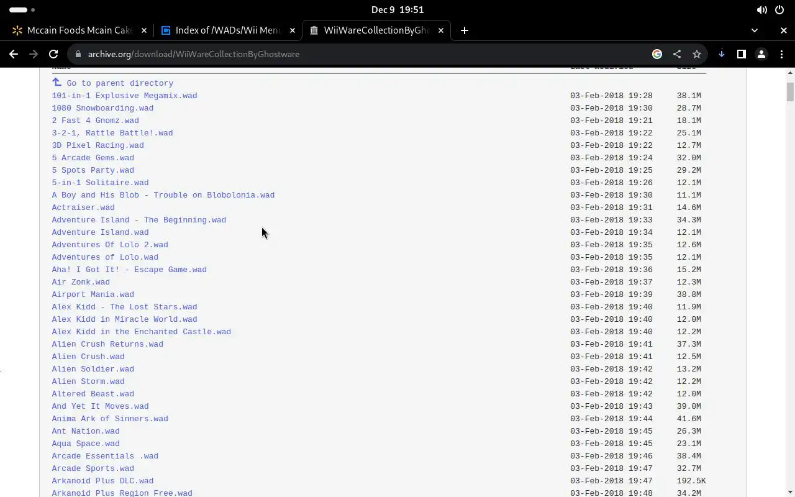Click the 192.5K size of Arkanoid DLC
795x497 pixels.
tap(691, 481)
